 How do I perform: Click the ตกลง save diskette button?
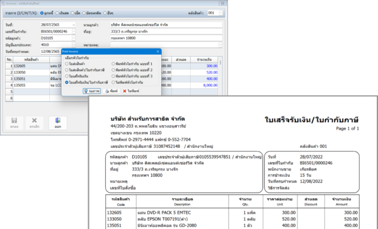[x=14, y=123]
